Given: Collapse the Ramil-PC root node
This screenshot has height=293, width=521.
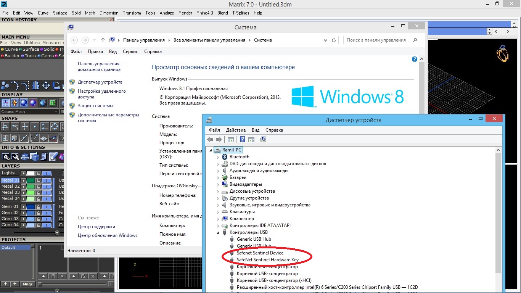Looking at the screenshot, I should click(210, 150).
